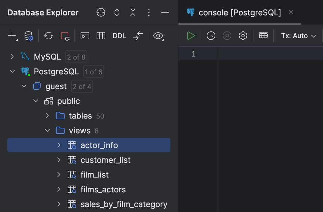This screenshot has width=323, height=212.
Task: Open the kebab menu in Database Explorer header
Action: coord(149,12)
